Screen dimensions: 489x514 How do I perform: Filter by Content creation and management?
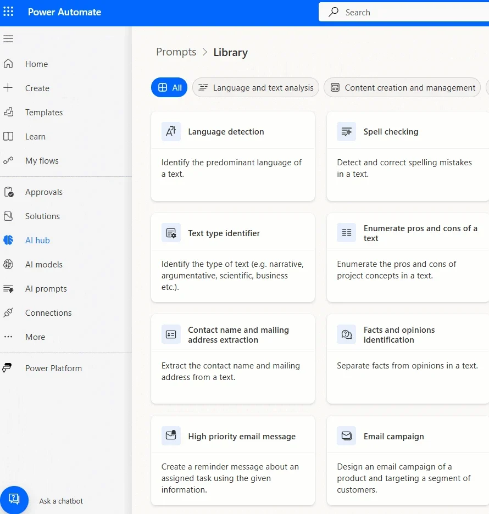coord(402,87)
